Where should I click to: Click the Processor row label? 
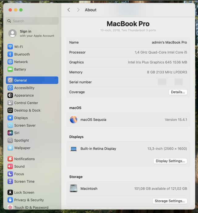(x=77, y=52)
